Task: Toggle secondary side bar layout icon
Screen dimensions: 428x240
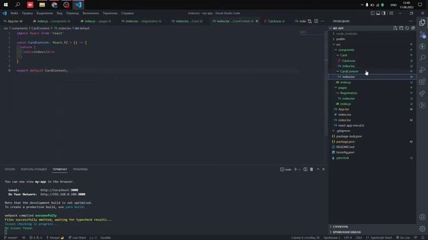Action: point(383,13)
